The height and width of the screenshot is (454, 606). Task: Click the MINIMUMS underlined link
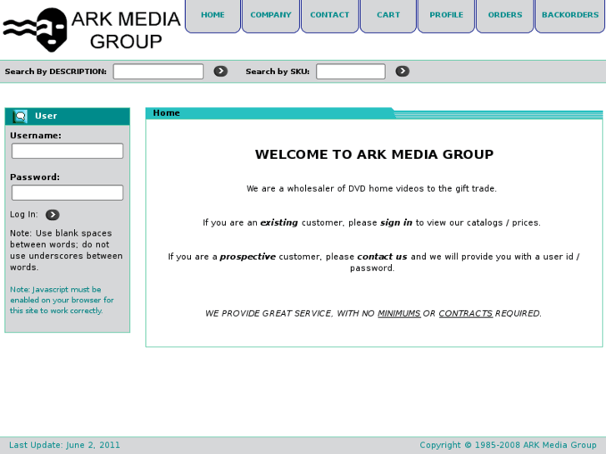pyautogui.click(x=398, y=313)
